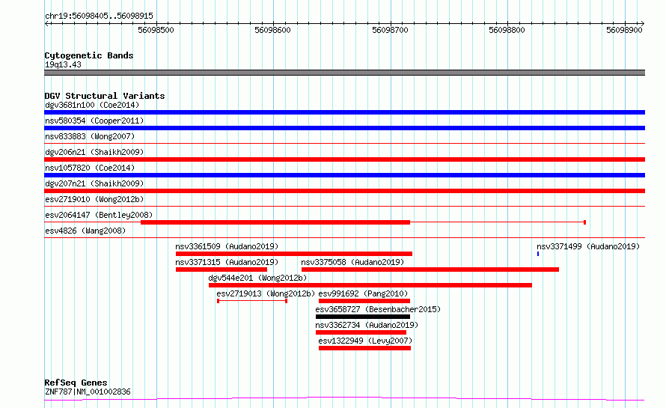Select the red bar under nsv3375058
666x408 pixels.
coord(430,270)
